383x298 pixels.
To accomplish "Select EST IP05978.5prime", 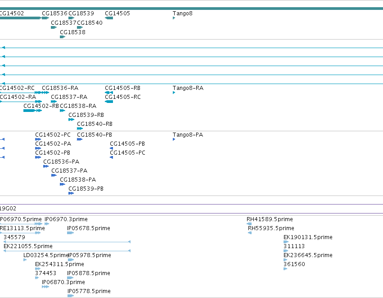I will pos(90,255).
